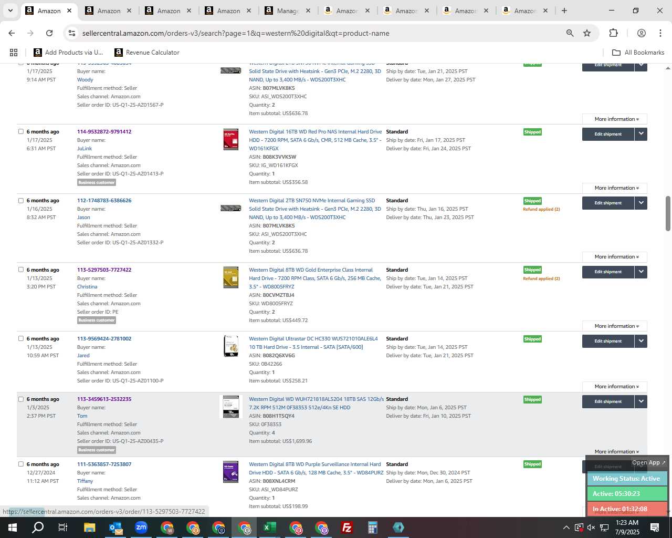The height and width of the screenshot is (538, 672).
Task: Close the first Amazon tab
Action: [69, 11]
